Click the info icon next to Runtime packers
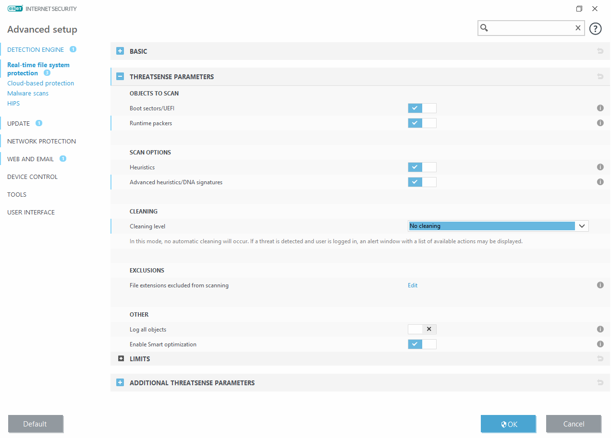The height and width of the screenshot is (438, 611). click(x=600, y=123)
